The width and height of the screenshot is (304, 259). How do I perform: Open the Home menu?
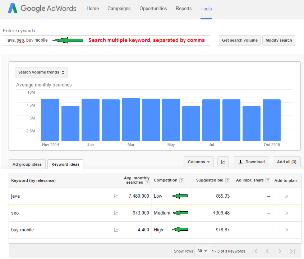click(x=93, y=9)
